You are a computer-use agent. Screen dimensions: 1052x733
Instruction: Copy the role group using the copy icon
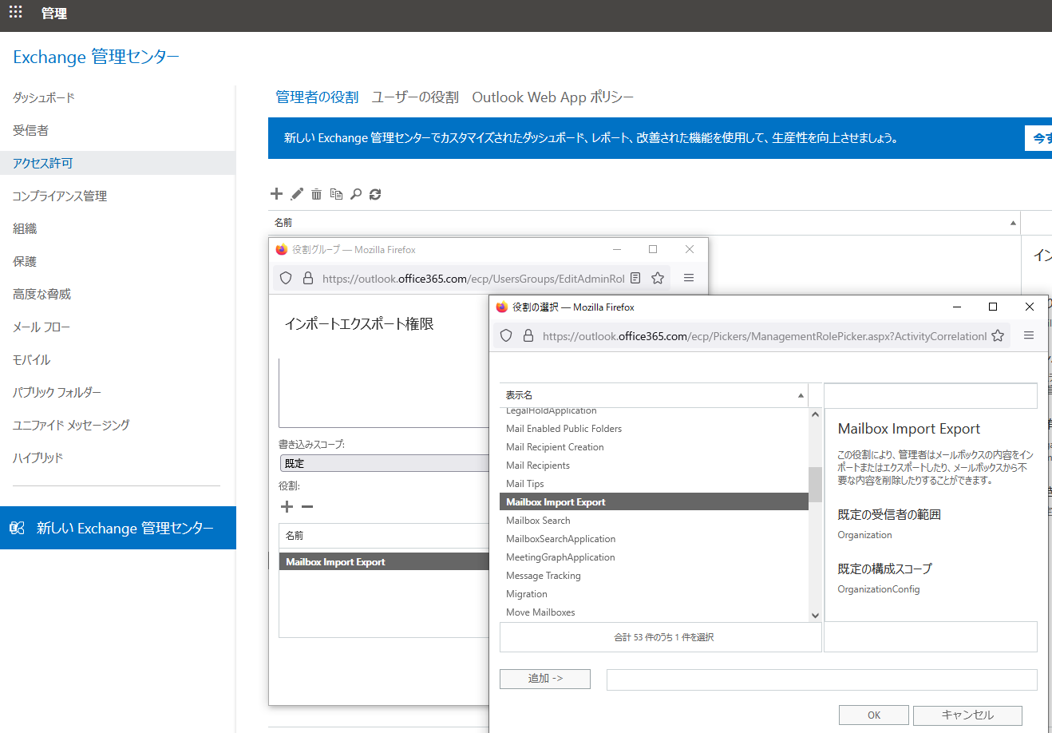pyautogui.click(x=336, y=193)
